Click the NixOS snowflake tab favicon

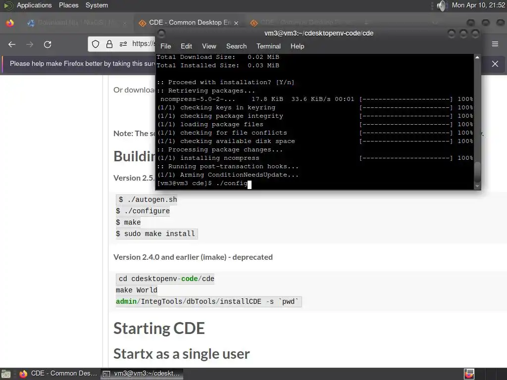[x=31, y=23]
